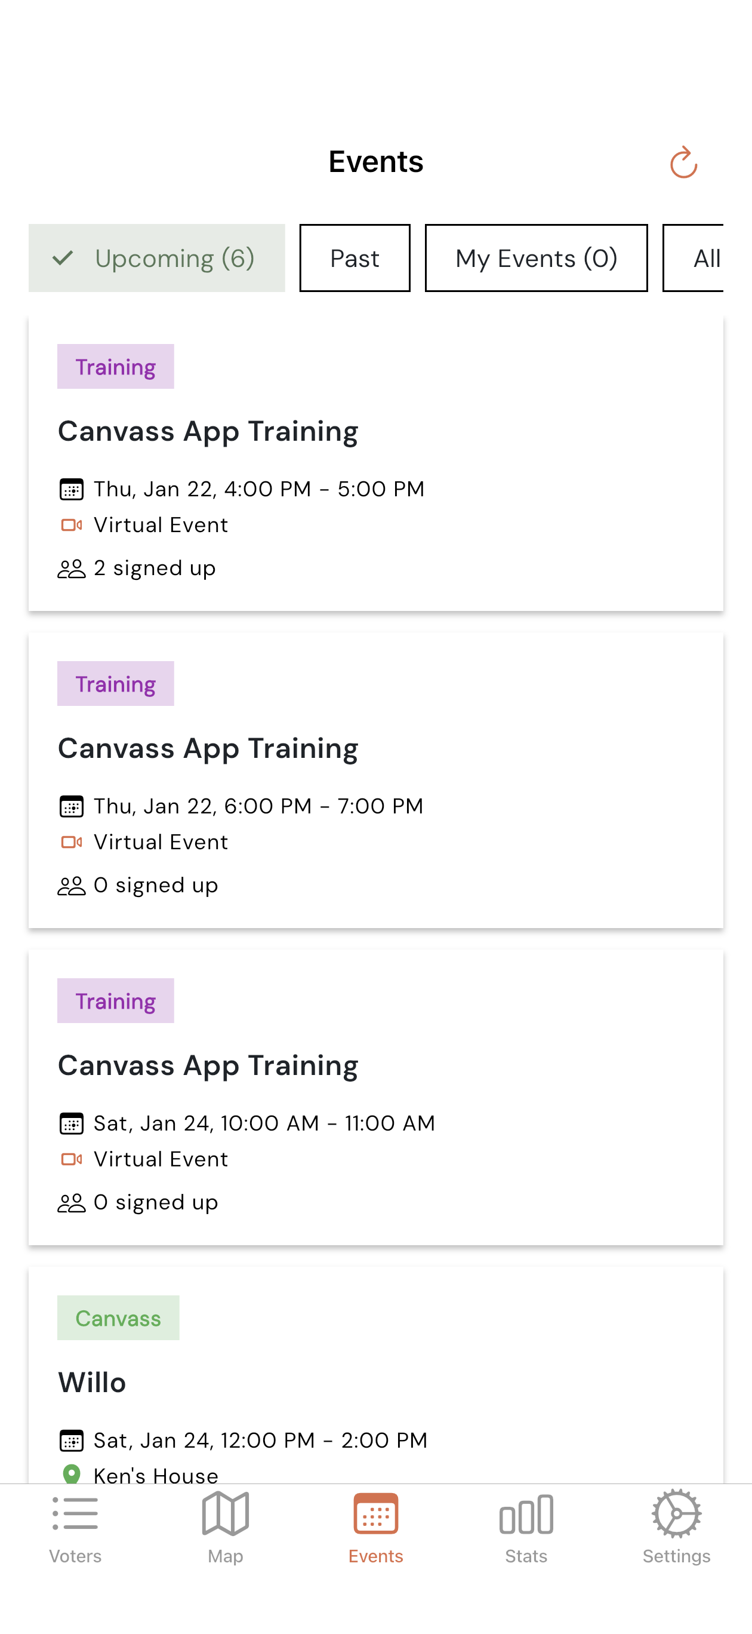
Task: Select the All filter chip
Action: click(698, 258)
